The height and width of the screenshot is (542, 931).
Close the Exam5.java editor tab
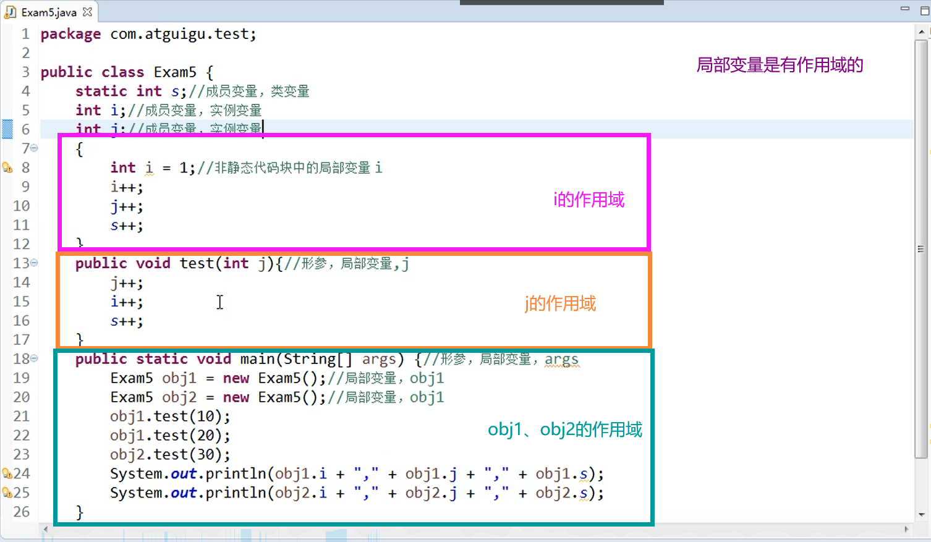click(x=87, y=12)
